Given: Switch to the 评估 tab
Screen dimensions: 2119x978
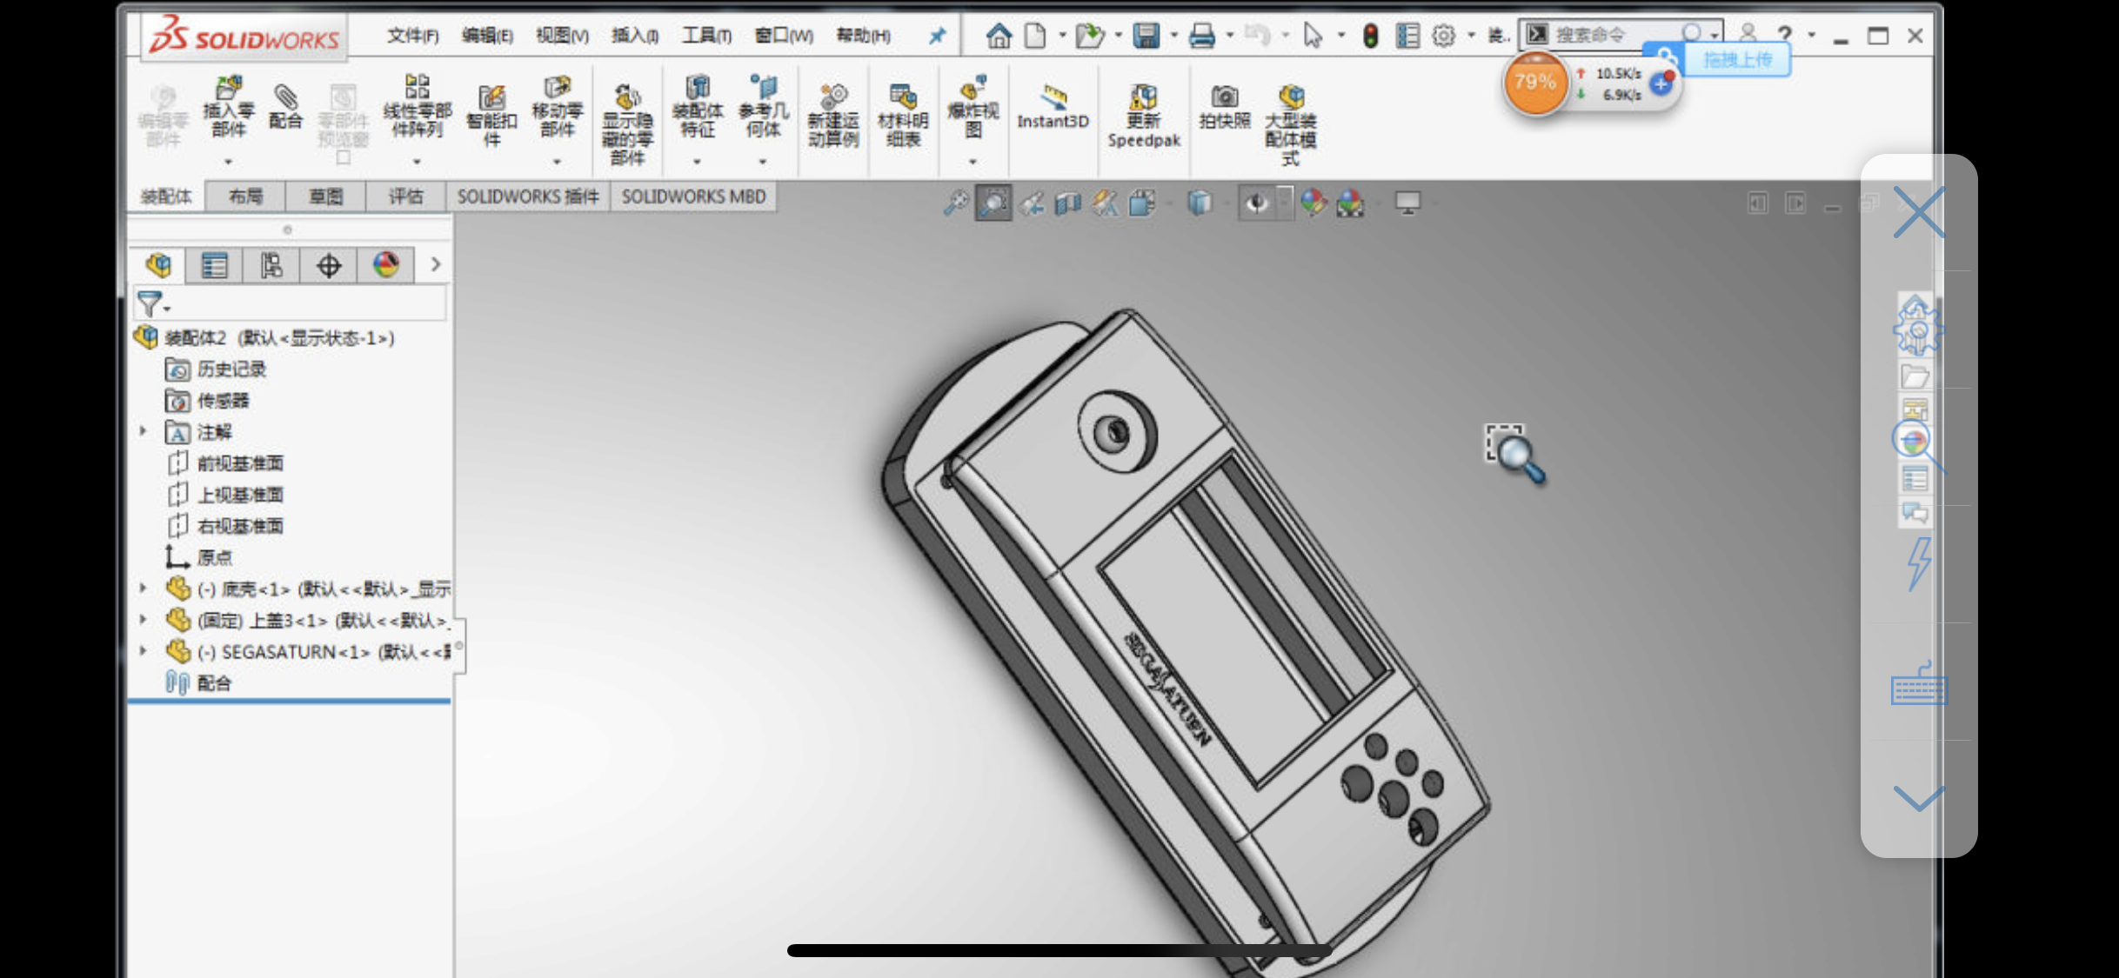Looking at the screenshot, I should point(405,196).
